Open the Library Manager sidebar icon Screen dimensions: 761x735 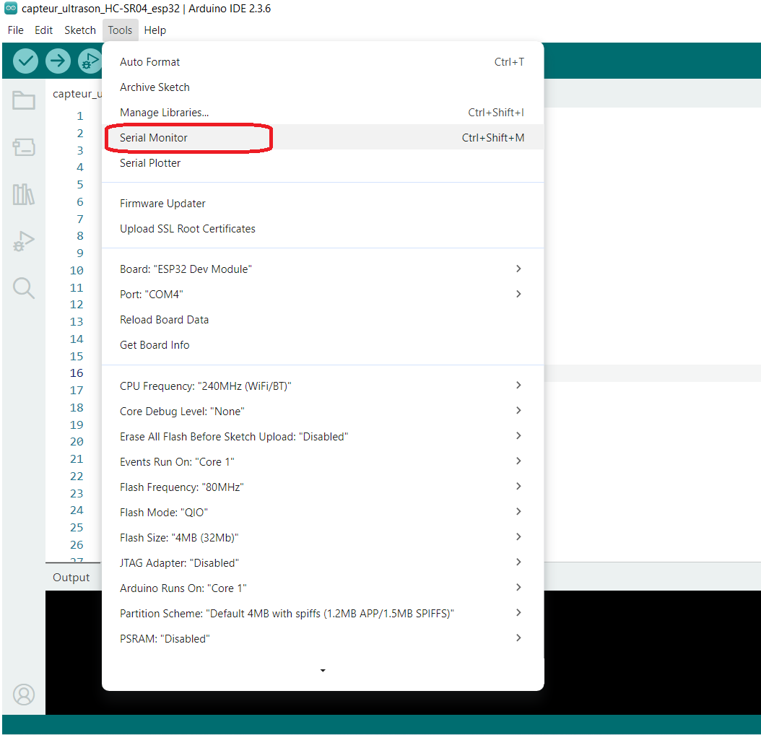click(24, 194)
